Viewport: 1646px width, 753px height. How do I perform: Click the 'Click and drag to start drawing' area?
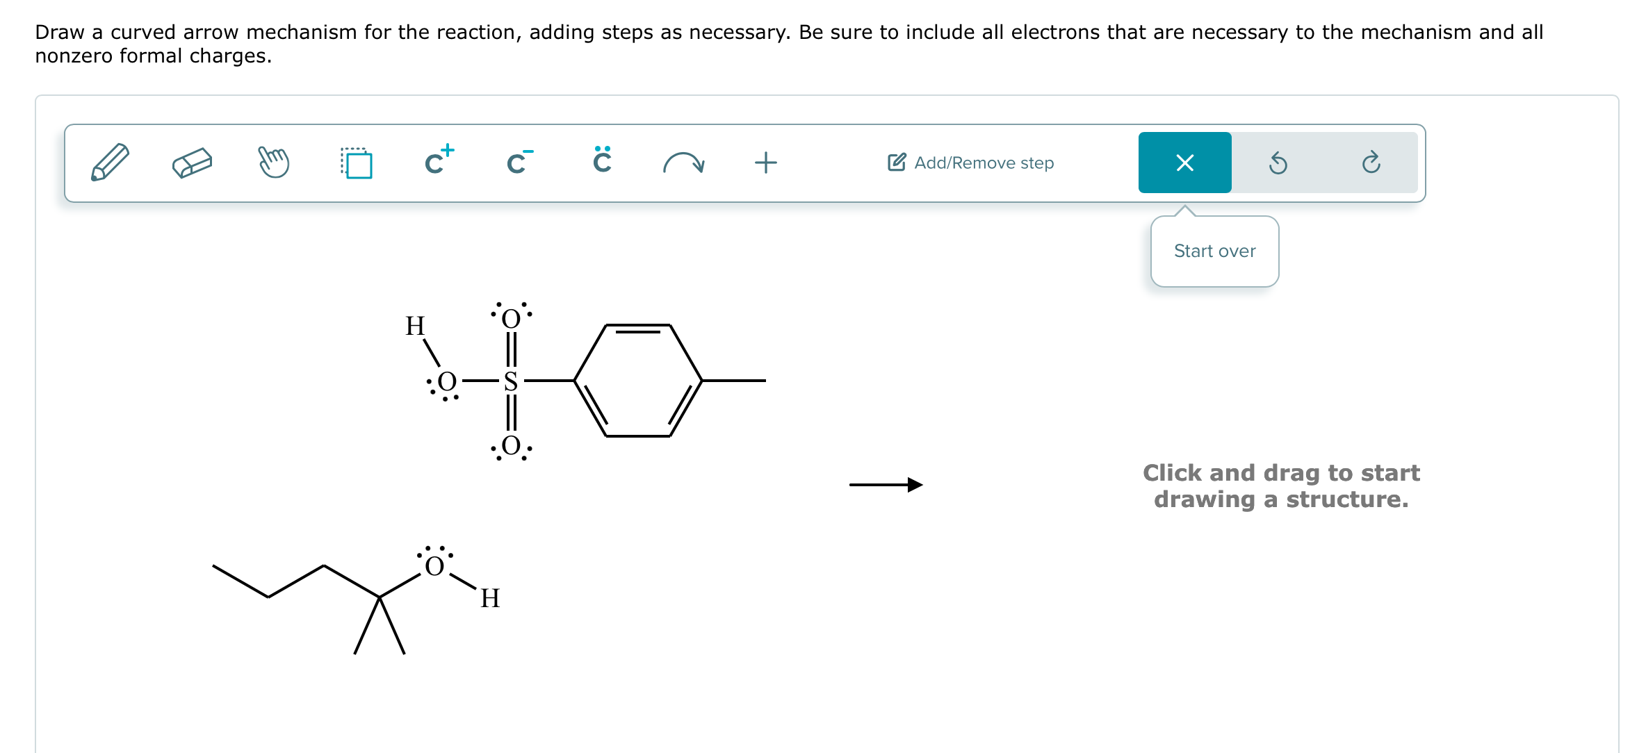click(1281, 486)
